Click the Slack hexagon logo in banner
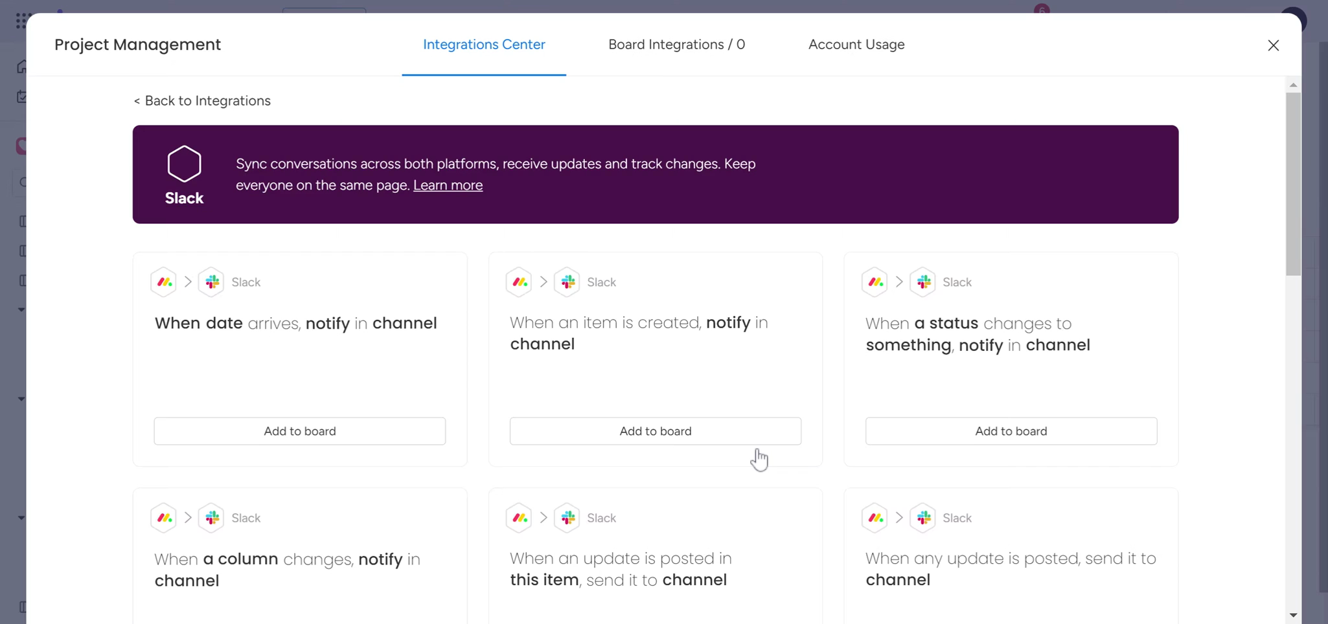The width and height of the screenshot is (1328, 624). pos(184,164)
